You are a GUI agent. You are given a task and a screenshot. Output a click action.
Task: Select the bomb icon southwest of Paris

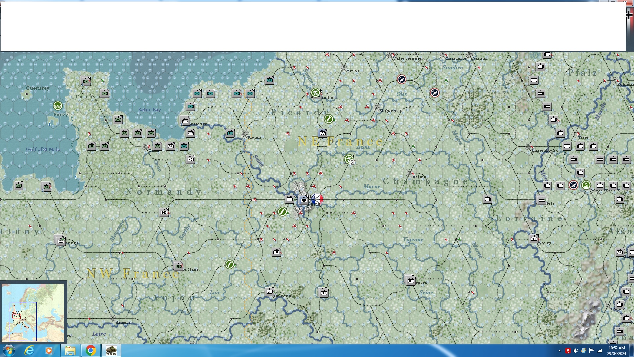click(282, 212)
